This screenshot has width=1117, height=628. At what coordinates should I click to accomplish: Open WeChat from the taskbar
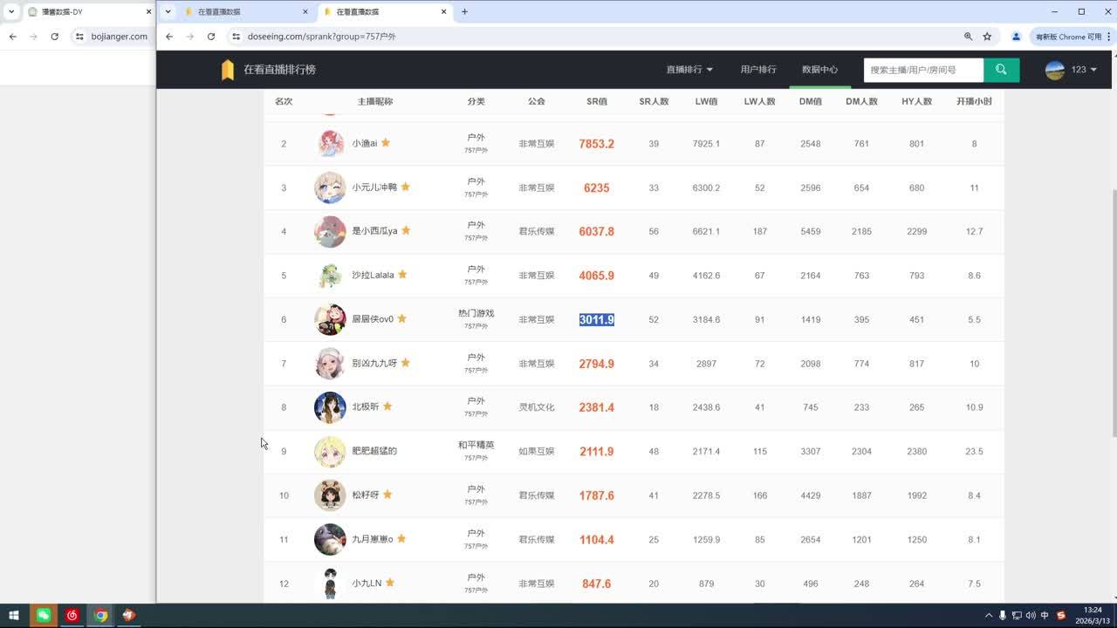(43, 615)
